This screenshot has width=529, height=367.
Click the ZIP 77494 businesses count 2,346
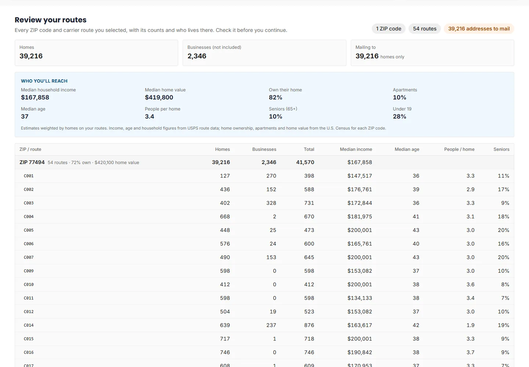269,162
